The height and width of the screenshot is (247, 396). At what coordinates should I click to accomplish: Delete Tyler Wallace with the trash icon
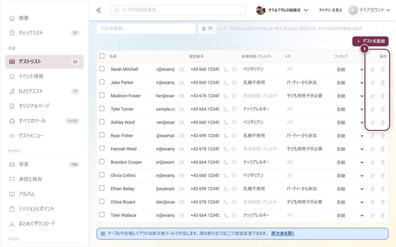[383, 215]
